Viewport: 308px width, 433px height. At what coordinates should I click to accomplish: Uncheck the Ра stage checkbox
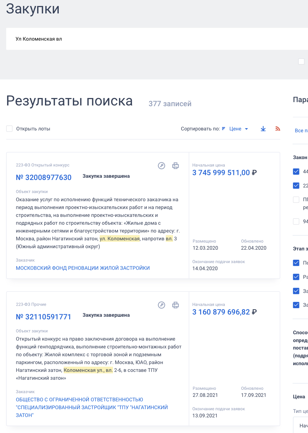[296, 277]
